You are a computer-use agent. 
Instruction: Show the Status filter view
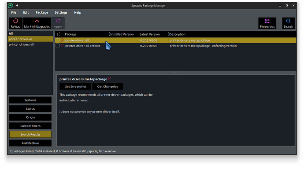tap(30, 108)
